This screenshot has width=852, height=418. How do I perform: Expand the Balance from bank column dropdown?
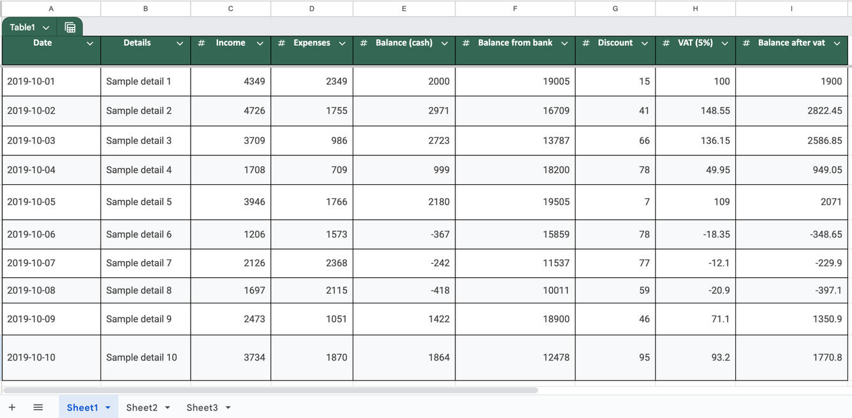coord(564,43)
